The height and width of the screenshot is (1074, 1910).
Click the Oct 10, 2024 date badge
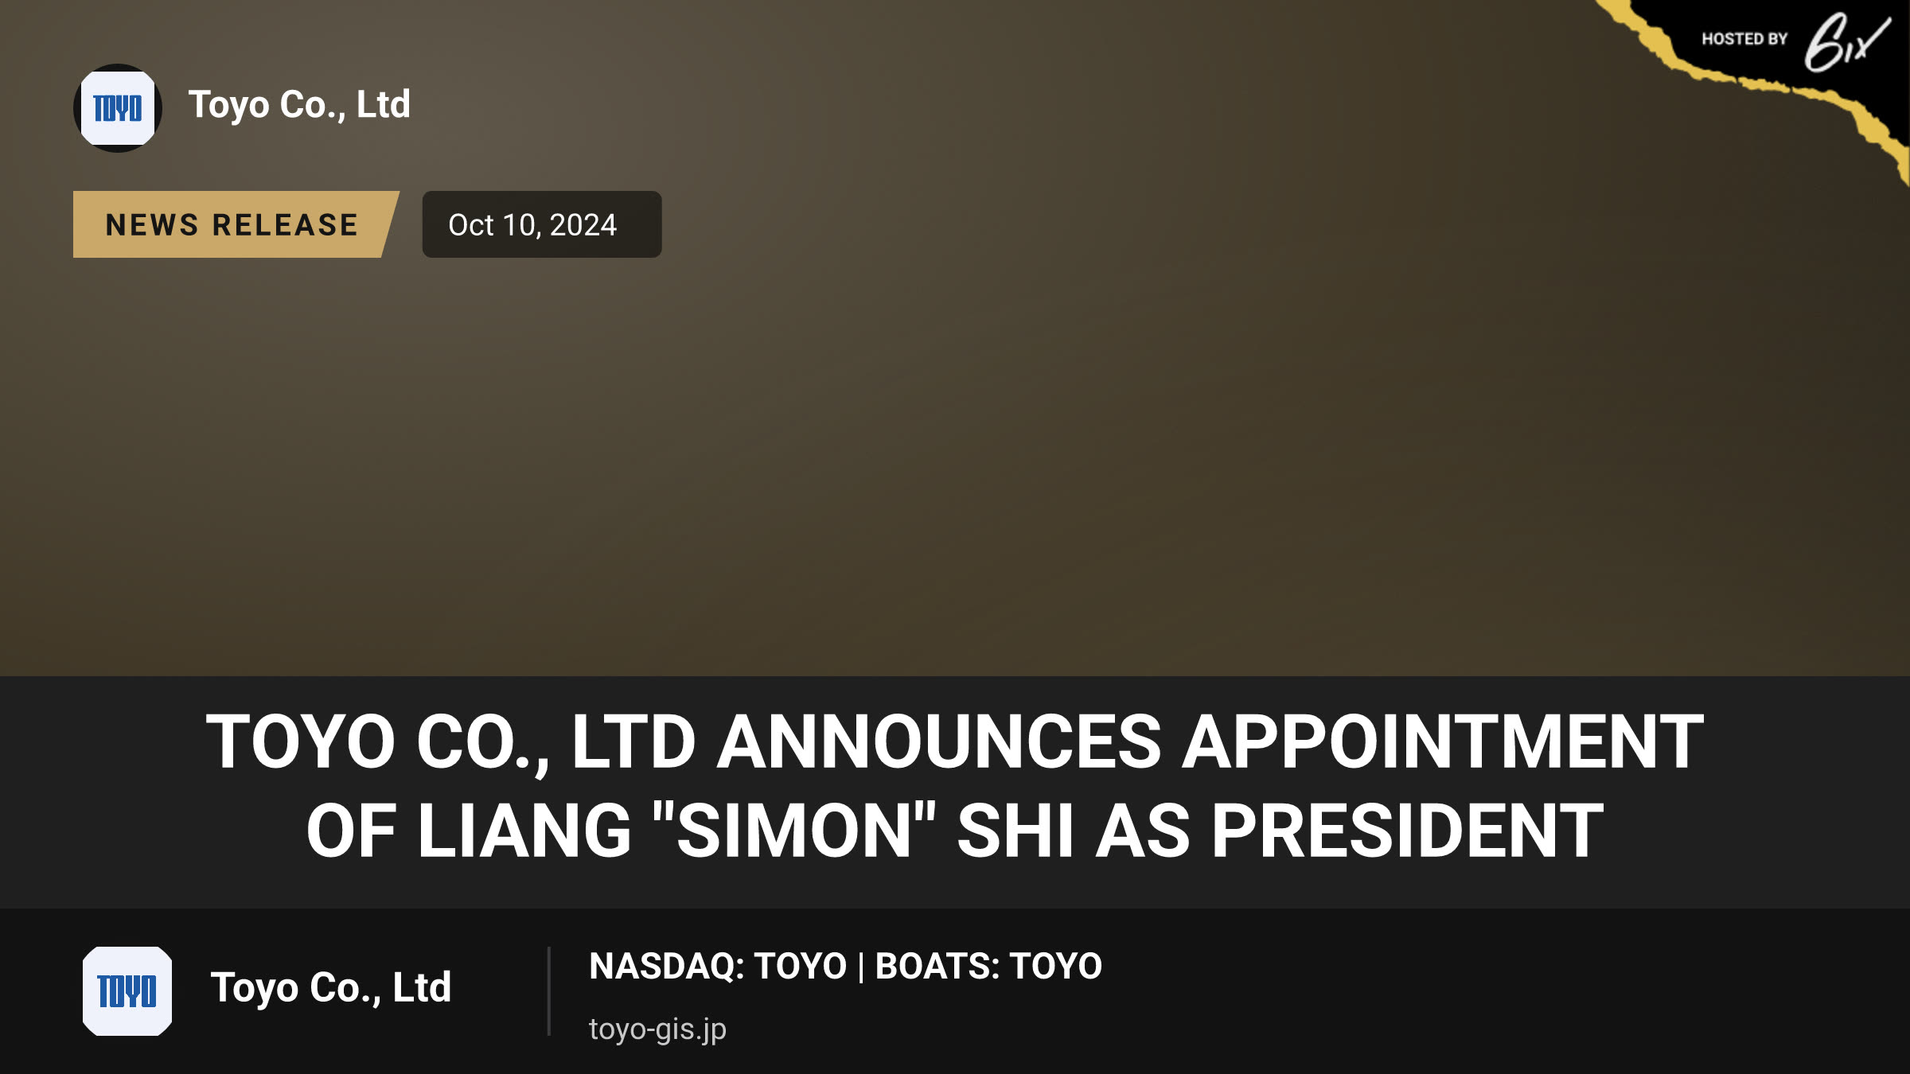[542, 224]
